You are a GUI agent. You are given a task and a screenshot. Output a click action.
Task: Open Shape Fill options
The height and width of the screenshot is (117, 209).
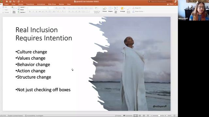coord(137,8)
